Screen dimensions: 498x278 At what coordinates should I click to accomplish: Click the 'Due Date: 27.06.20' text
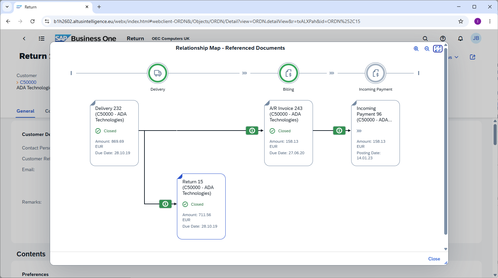[287, 153]
